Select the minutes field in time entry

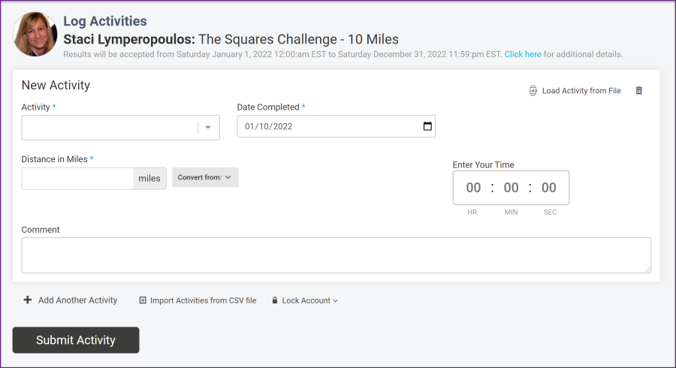(x=512, y=188)
